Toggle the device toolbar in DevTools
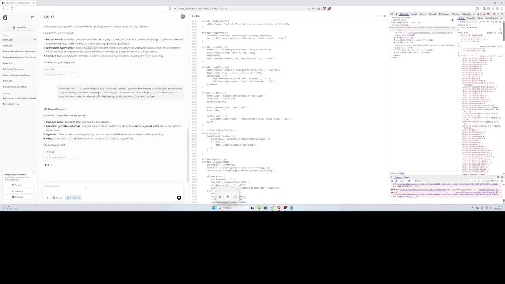 396,14
